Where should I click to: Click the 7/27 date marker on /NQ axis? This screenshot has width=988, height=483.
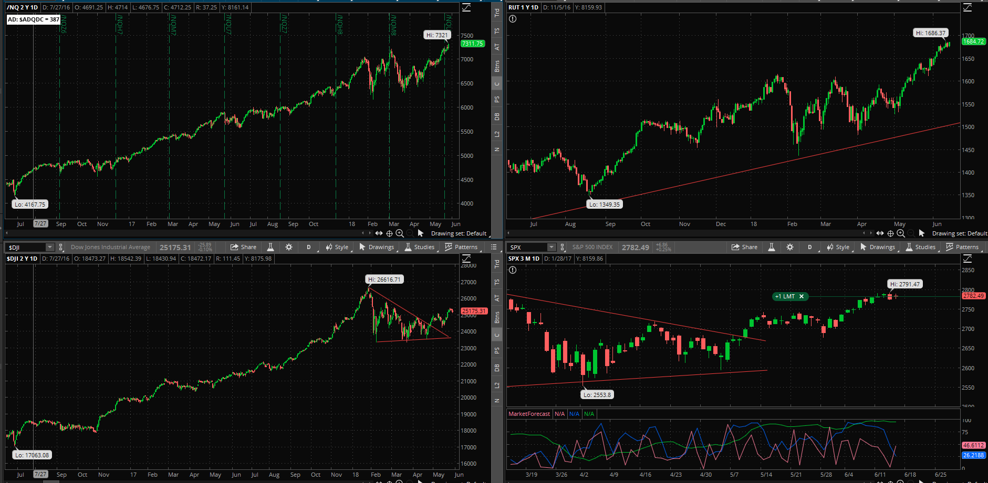click(40, 224)
